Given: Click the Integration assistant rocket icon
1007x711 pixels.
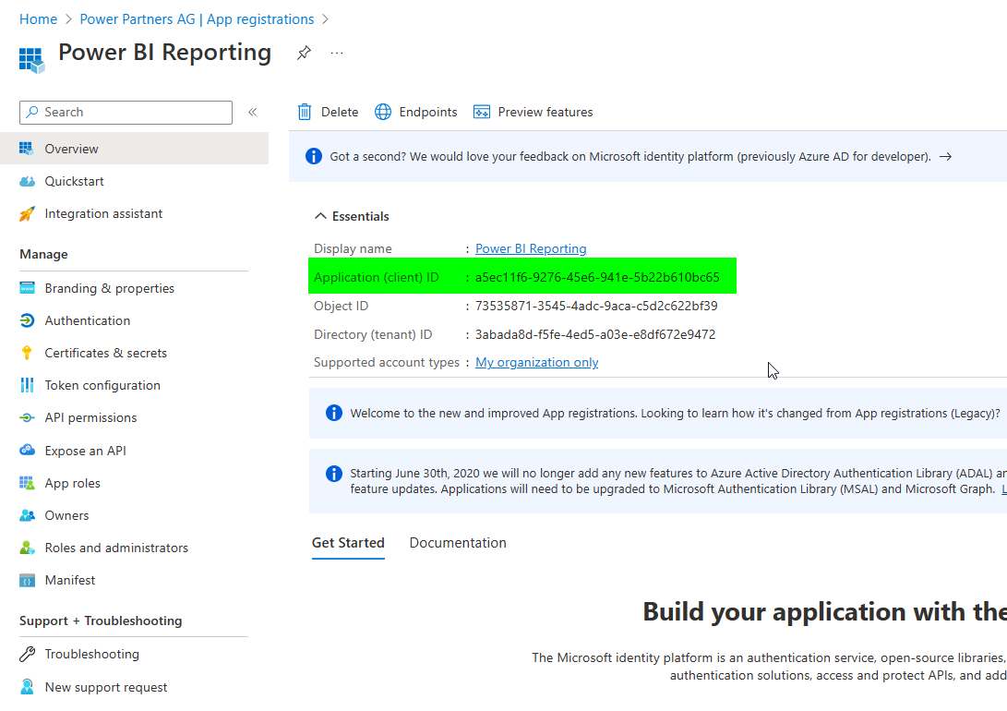Looking at the screenshot, I should coord(27,214).
